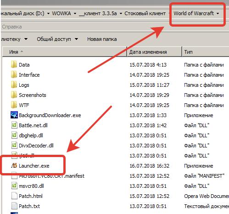Open the Data folder icon
This screenshot has width=229, height=214.
click(14, 64)
